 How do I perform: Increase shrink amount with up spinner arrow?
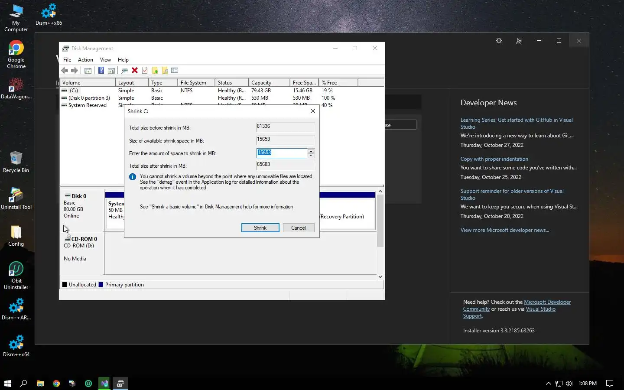[311, 151]
